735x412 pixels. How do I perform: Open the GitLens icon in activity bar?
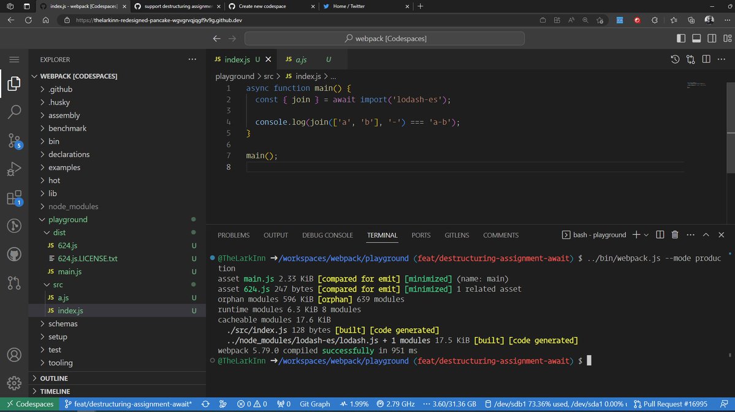[14, 226]
